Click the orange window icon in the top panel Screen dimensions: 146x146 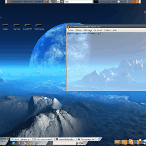tap(58, 2)
